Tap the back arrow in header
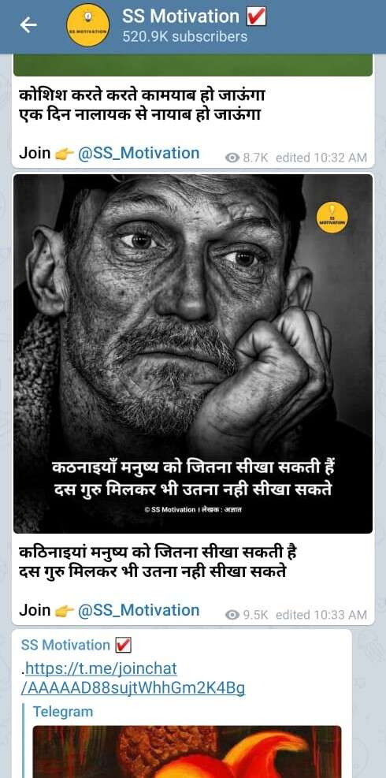 point(28,25)
